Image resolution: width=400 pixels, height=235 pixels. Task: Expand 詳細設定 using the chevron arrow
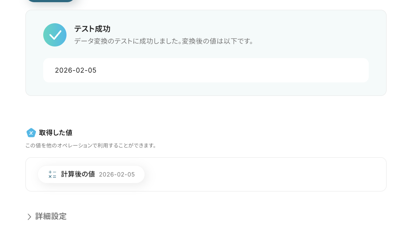(29, 217)
